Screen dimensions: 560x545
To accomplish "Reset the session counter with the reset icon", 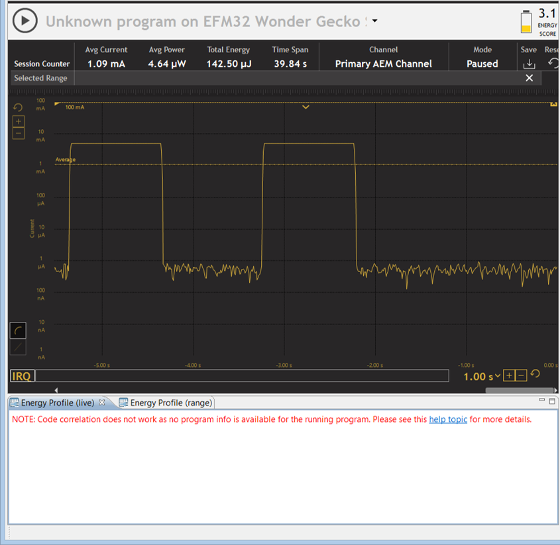I will pos(553,63).
